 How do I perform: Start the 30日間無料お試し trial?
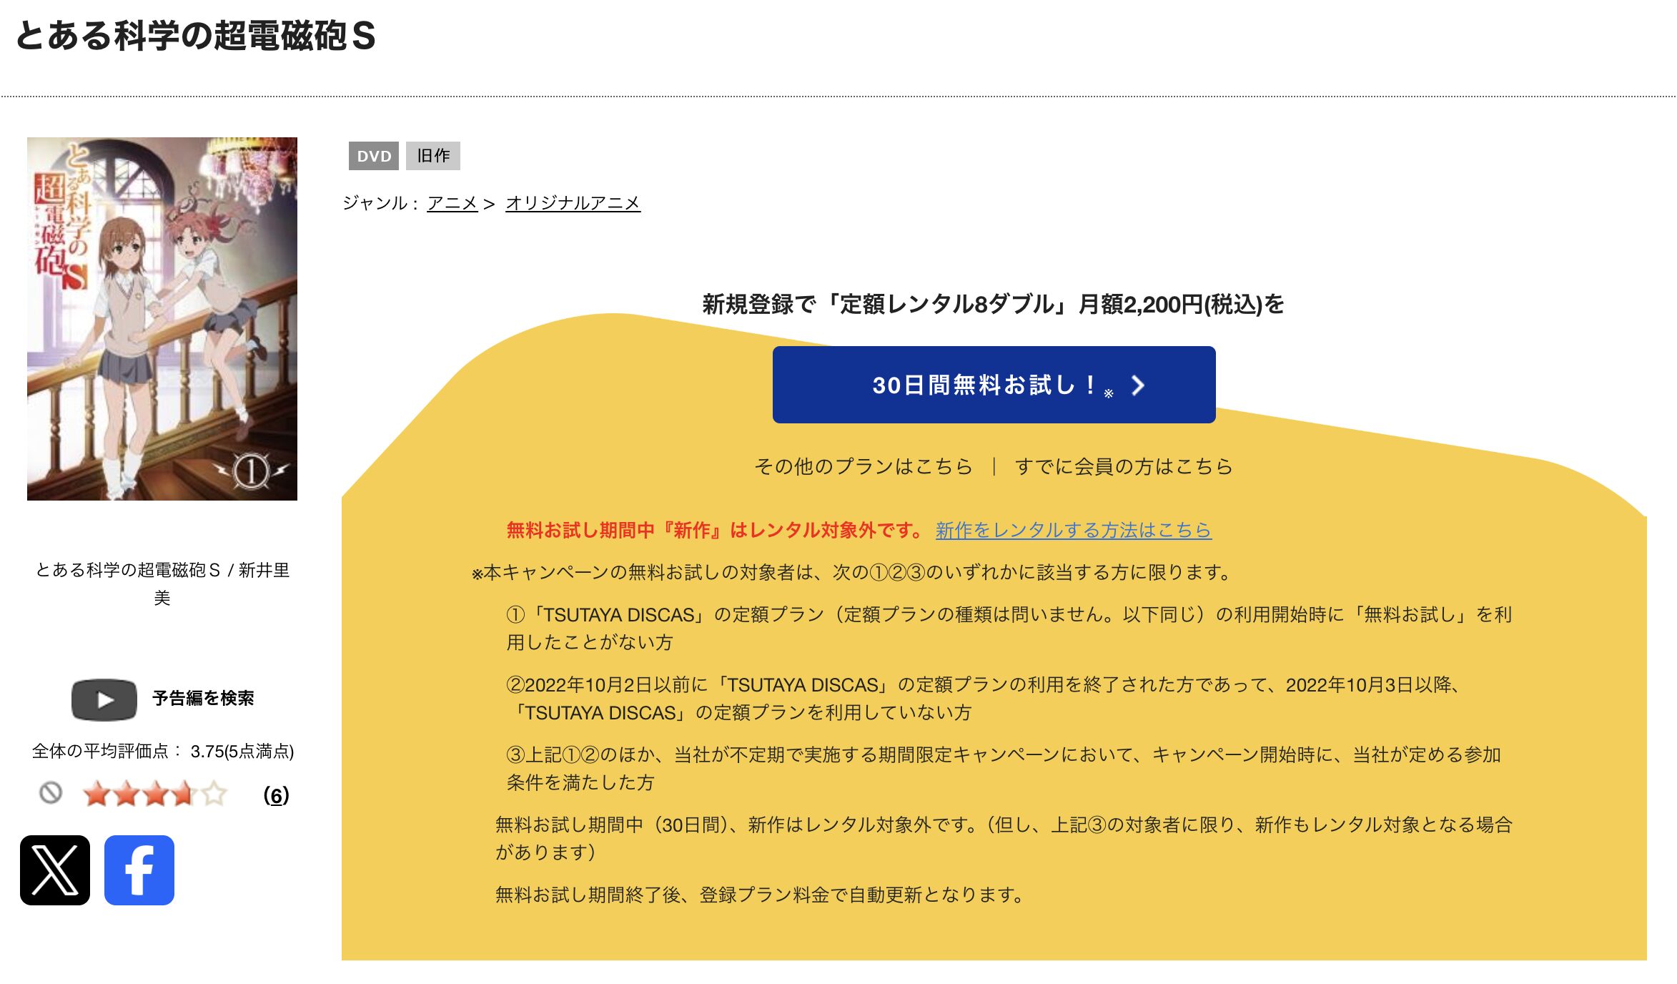994,385
